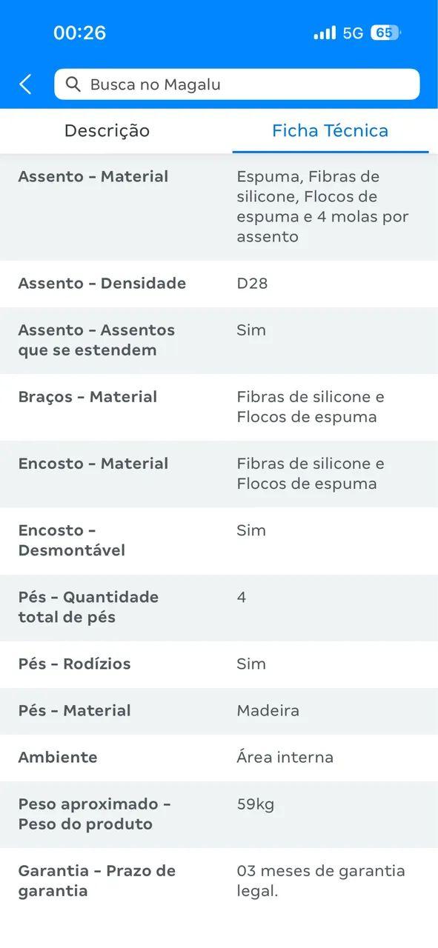Click the Madeira material value
The width and height of the screenshot is (438, 948).
pos(268,710)
